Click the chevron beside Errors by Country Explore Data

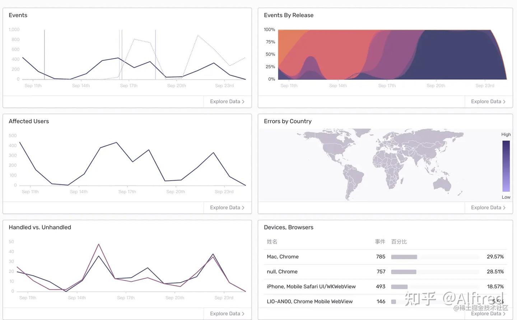tap(504, 208)
